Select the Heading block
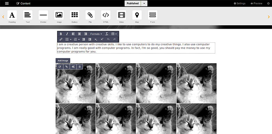 pos(12,15)
